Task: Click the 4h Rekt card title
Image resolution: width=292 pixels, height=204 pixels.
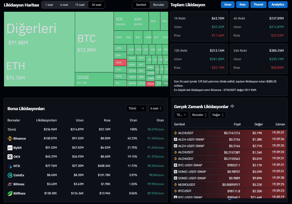Action: pos(239,18)
